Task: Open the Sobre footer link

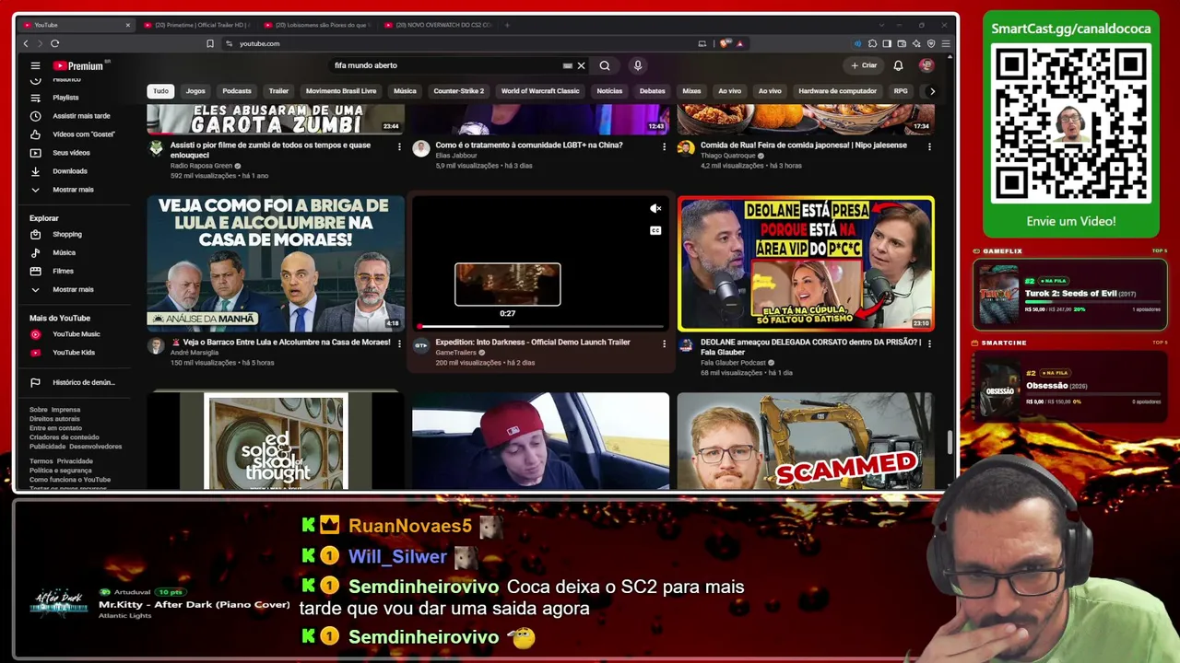Action: pyautogui.click(x=39, y=410)
